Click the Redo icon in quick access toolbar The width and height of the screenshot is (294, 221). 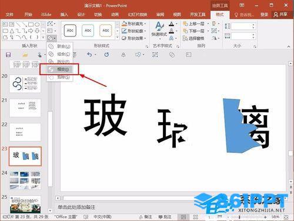pos(106,55)
